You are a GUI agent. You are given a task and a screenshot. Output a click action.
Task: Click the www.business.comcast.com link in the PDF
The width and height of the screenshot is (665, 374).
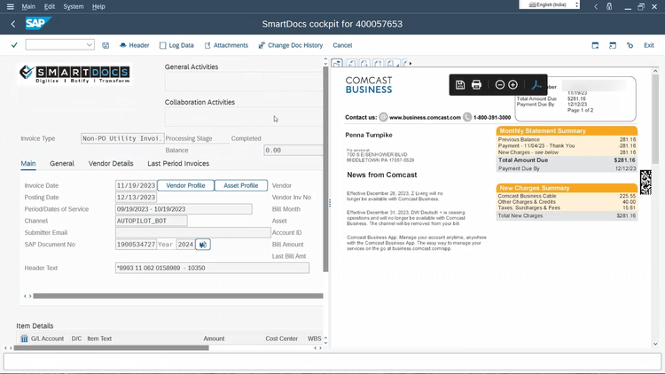[x=425, y=118]
